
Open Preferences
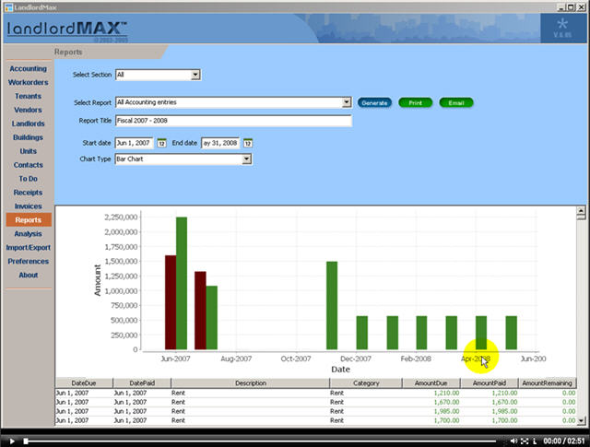pyautogui.click(x=29, y=261)
